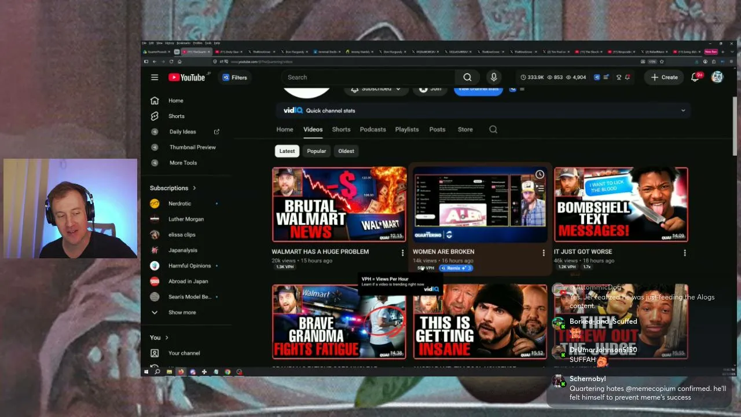
Task: Click the Join channel button
Action: [x=431, y=89]
